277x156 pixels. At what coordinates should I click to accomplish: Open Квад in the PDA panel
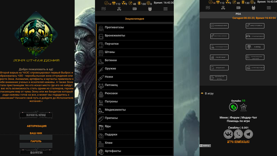click(255, 46)
